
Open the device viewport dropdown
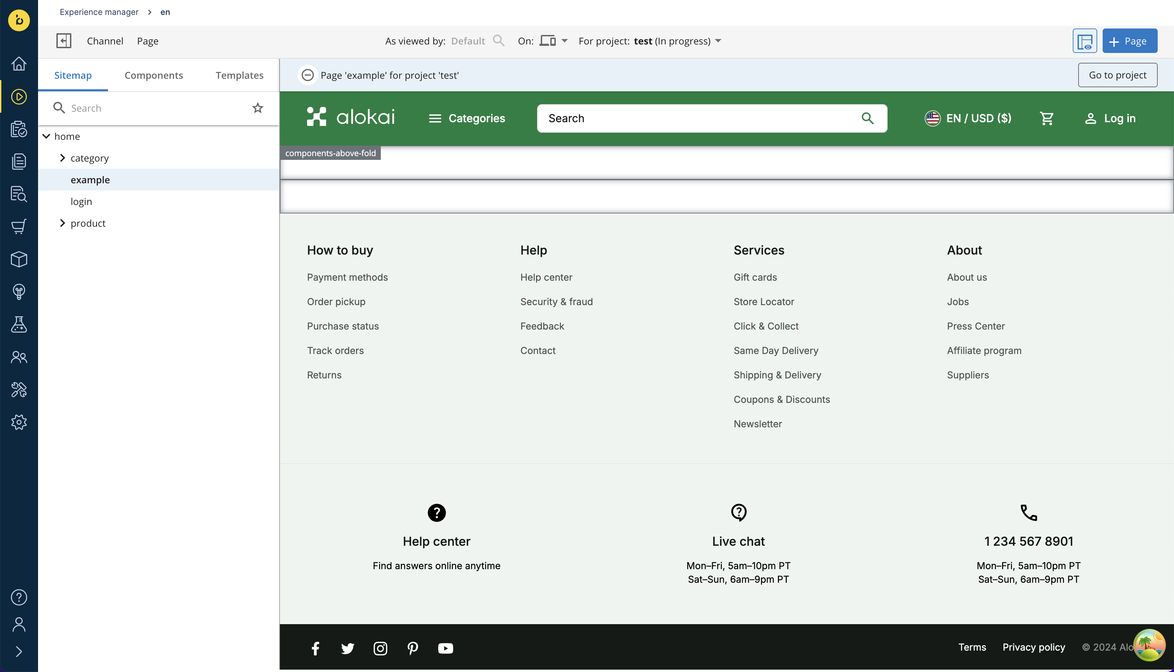point(554,41)
